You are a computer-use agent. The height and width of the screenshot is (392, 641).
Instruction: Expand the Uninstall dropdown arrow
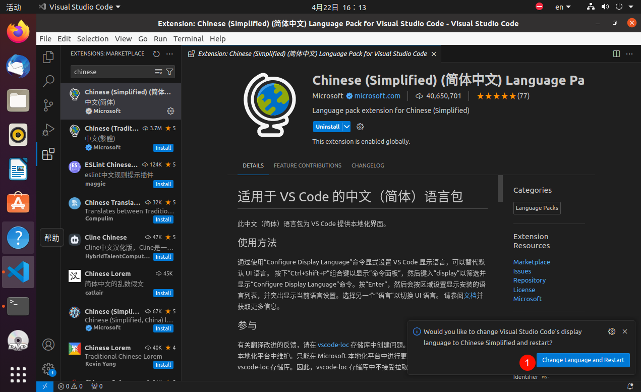[x=346, y=127]
